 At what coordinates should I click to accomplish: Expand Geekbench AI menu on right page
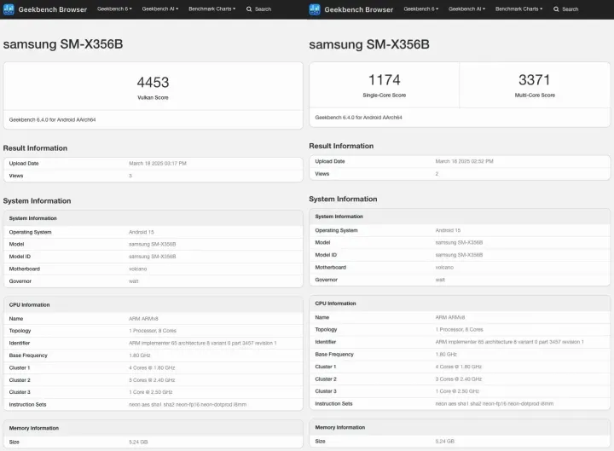pos(466,9)
